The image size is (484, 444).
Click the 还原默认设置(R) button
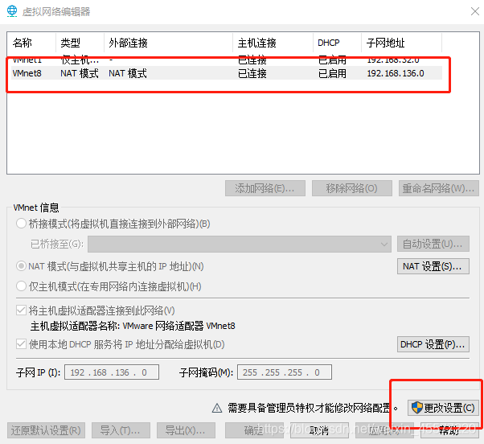(x=46, y=430)
